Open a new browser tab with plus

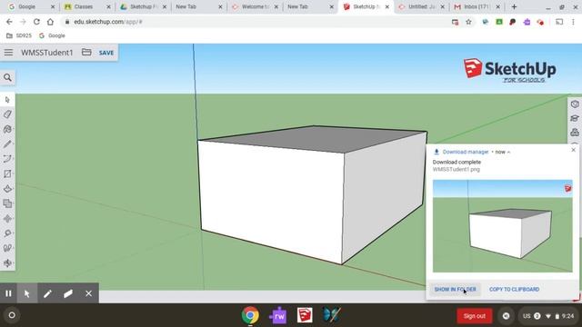[x=514, y=6]
